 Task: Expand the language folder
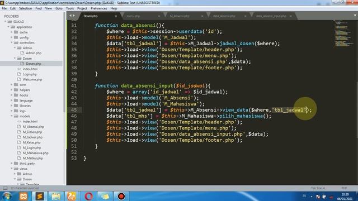[12, 100]
